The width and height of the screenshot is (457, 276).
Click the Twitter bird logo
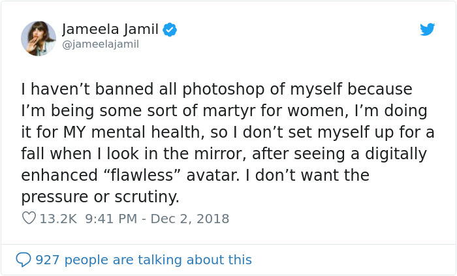point(428,29)
